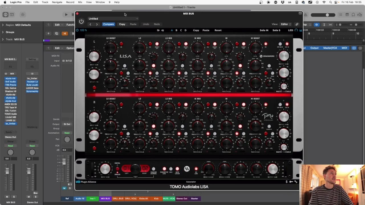Click the Kicks All track tab
The height and width of the screenshot is (205, 365).
click(144, 198)
